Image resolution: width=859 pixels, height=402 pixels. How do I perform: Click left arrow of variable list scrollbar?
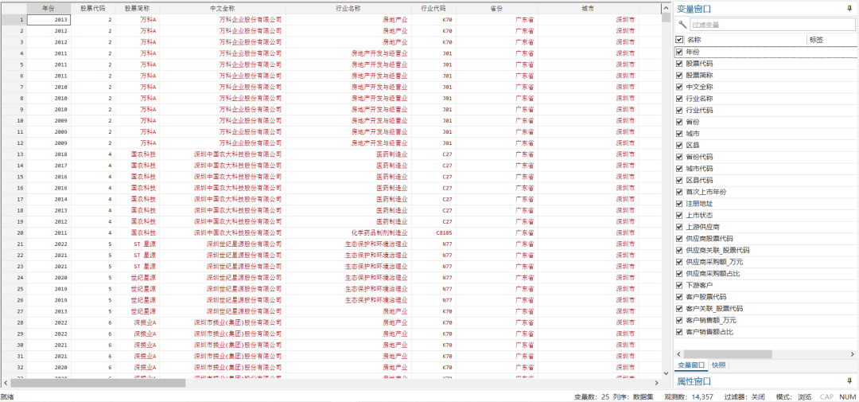679,354
